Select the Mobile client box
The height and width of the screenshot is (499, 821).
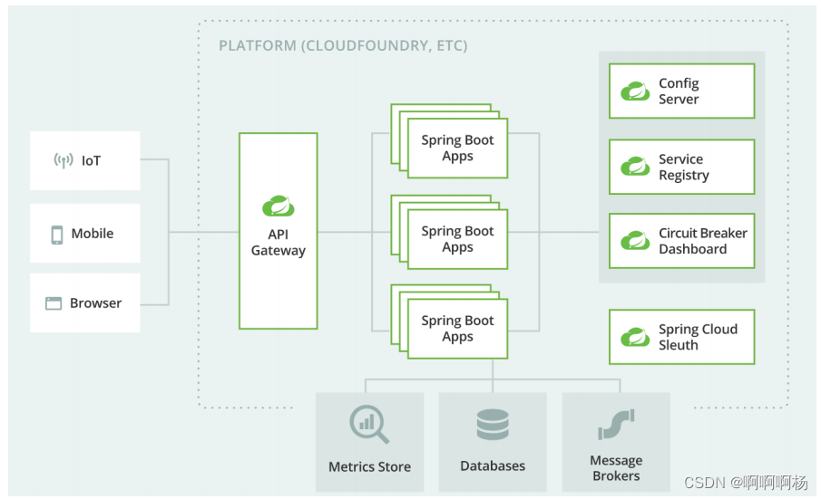[85, 233]
